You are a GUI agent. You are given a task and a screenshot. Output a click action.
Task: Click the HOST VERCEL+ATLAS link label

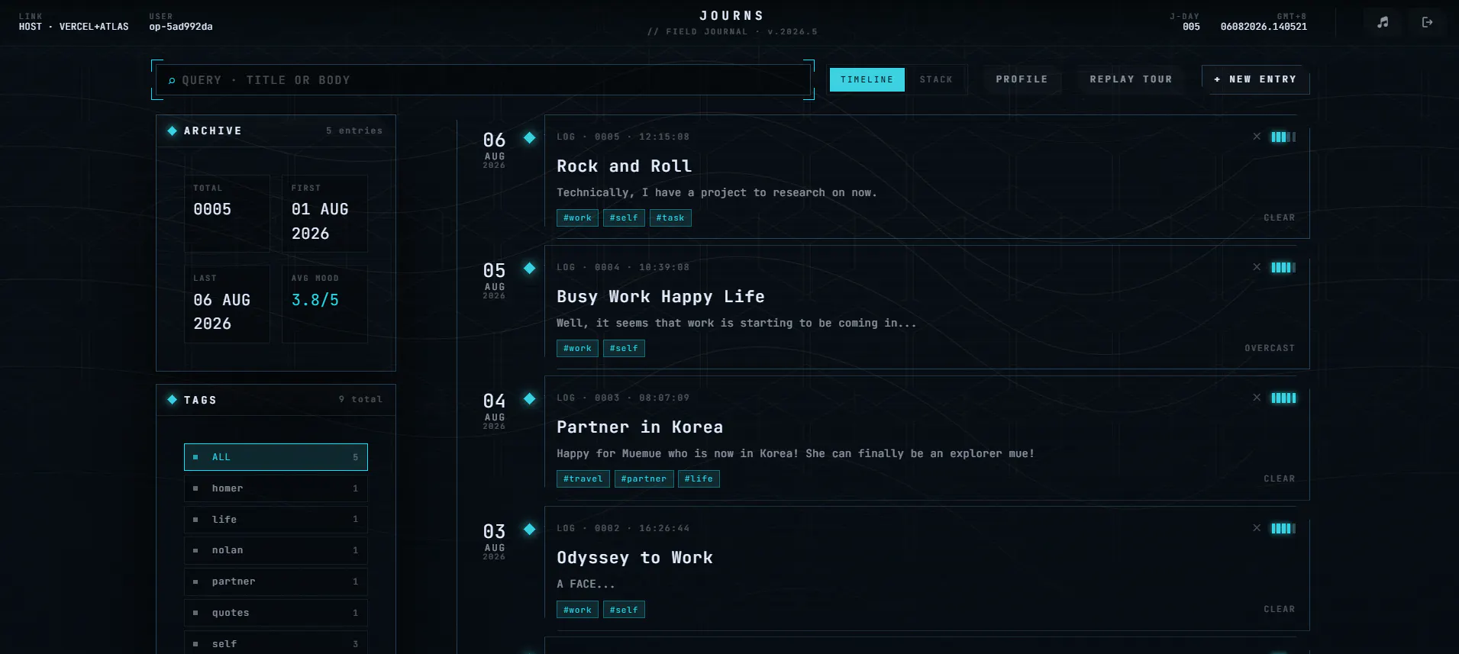74,27
